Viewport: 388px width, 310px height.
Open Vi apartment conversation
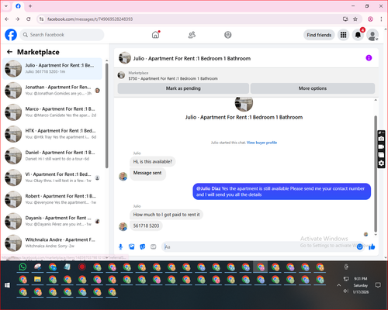click(x=53, y=177)
